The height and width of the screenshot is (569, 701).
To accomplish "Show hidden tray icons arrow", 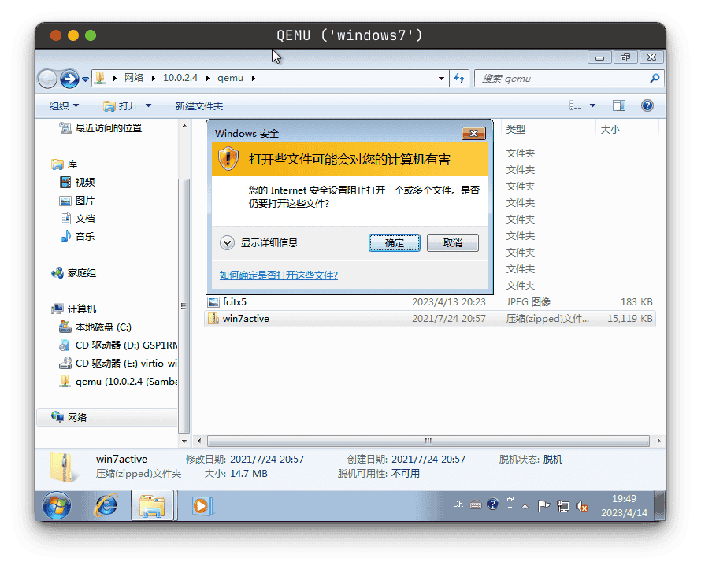I will (x=525, y=506).
